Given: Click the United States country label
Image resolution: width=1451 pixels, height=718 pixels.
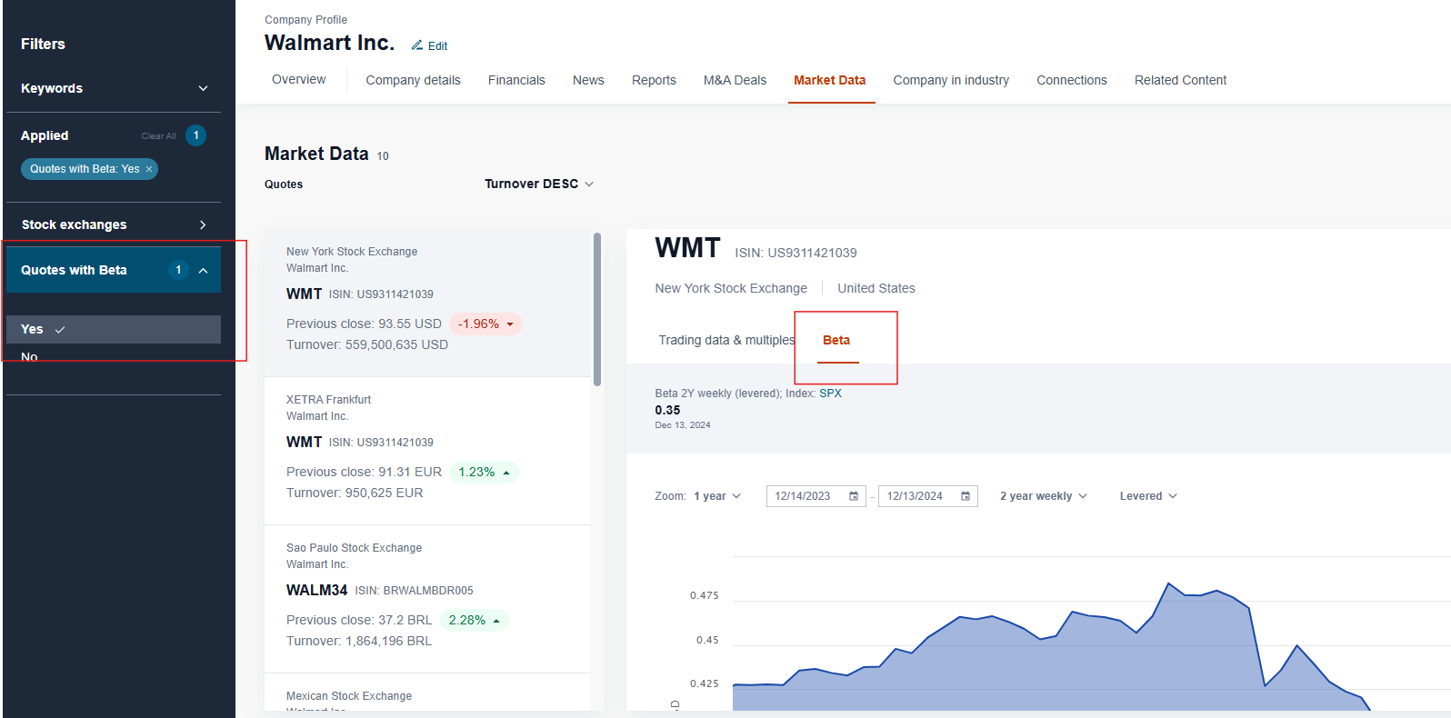Looking at the screenshot, I should pos(876,288).
